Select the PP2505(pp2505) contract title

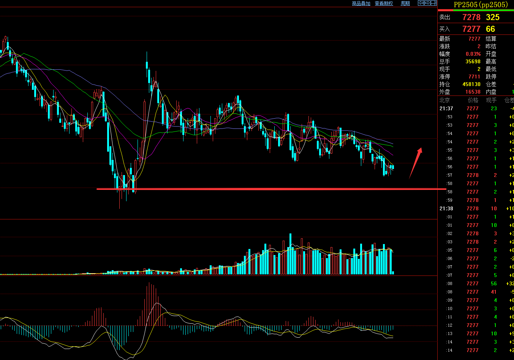point(481,5)
